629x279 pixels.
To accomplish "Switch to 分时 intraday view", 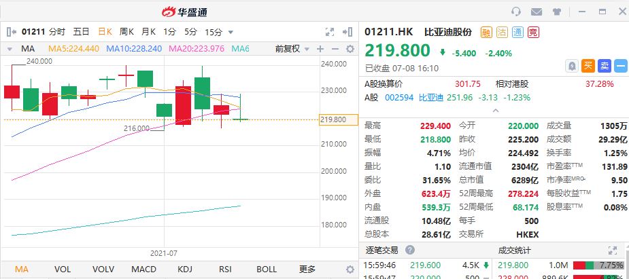I will [x=57, y=32].
